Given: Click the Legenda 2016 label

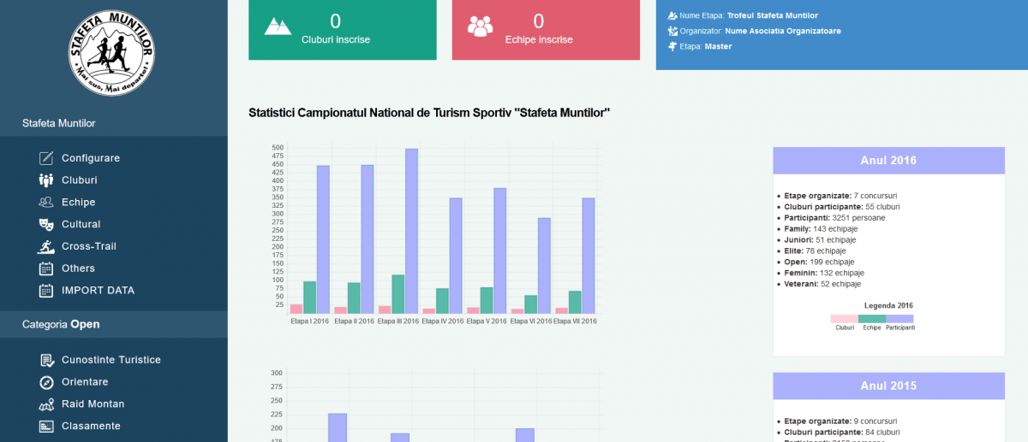Looking at the screenshot, I should click(x=888, y=305).
